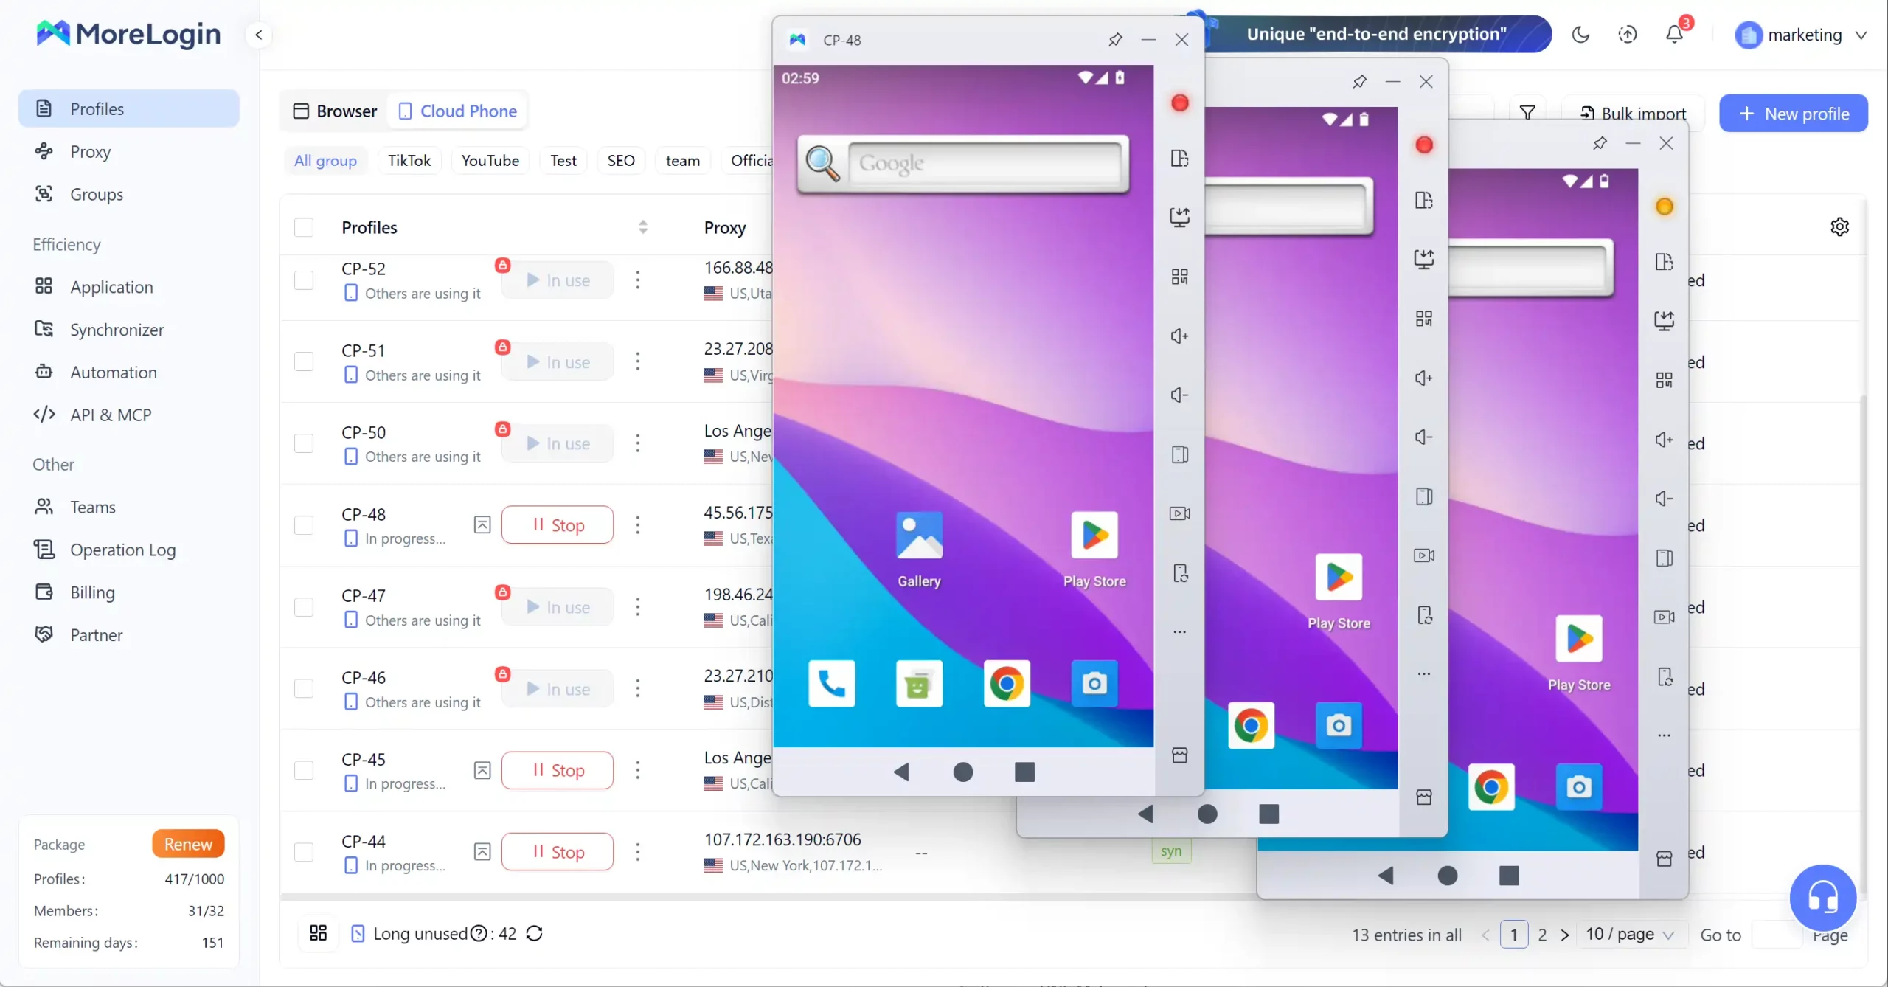Screen dimensions: 1888x987
Task: Select the SEO group tab
Action: click(621, 160)
